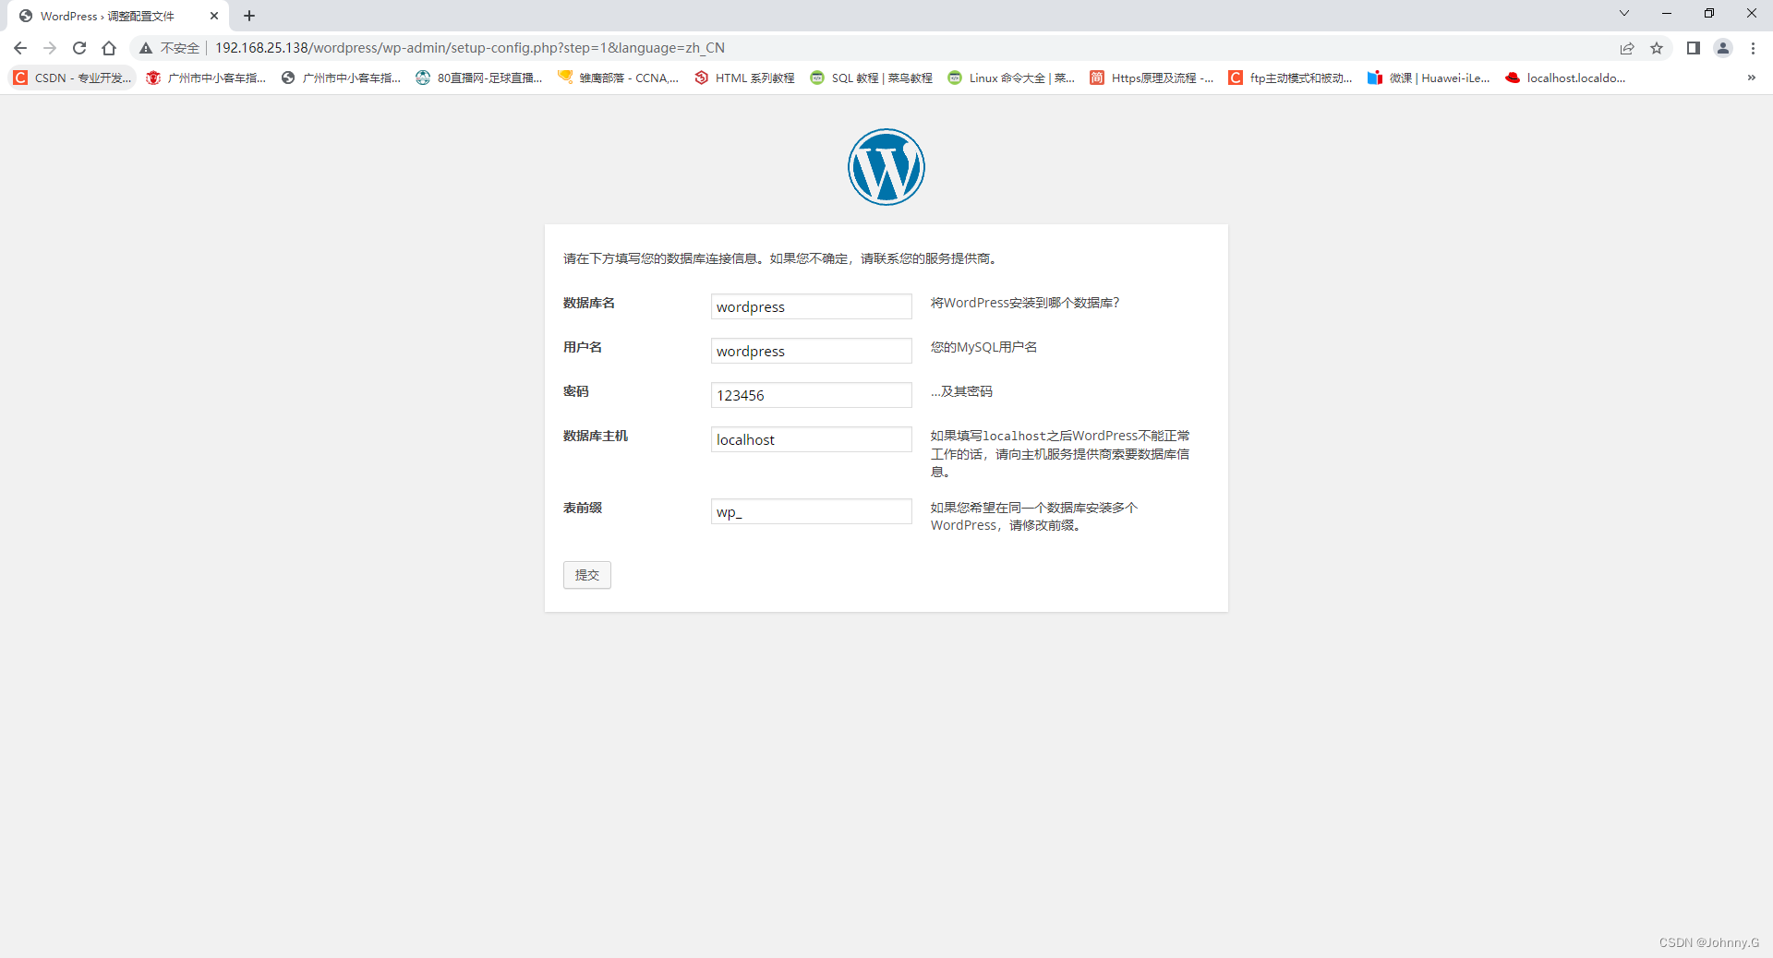The width and height of the screenshot is (1773, 958).
Task: Go back with the browser back arrow
Action: (20, 48)
